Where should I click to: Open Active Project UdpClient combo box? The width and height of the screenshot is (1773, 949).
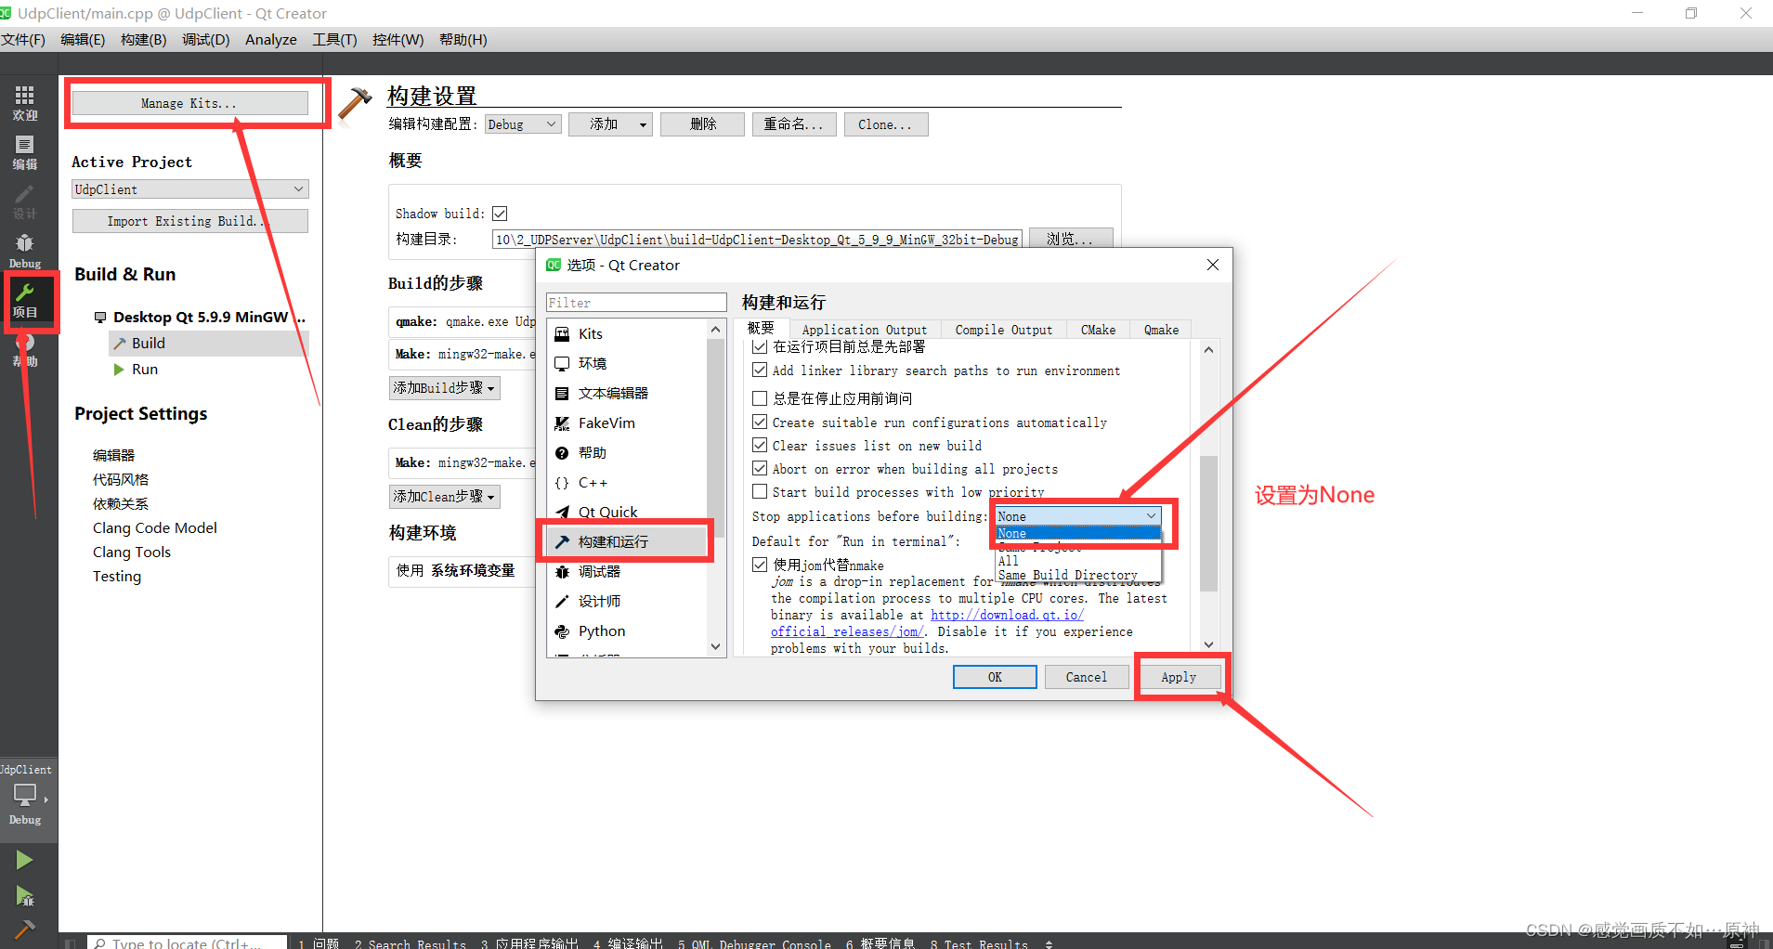click(190, 189)
